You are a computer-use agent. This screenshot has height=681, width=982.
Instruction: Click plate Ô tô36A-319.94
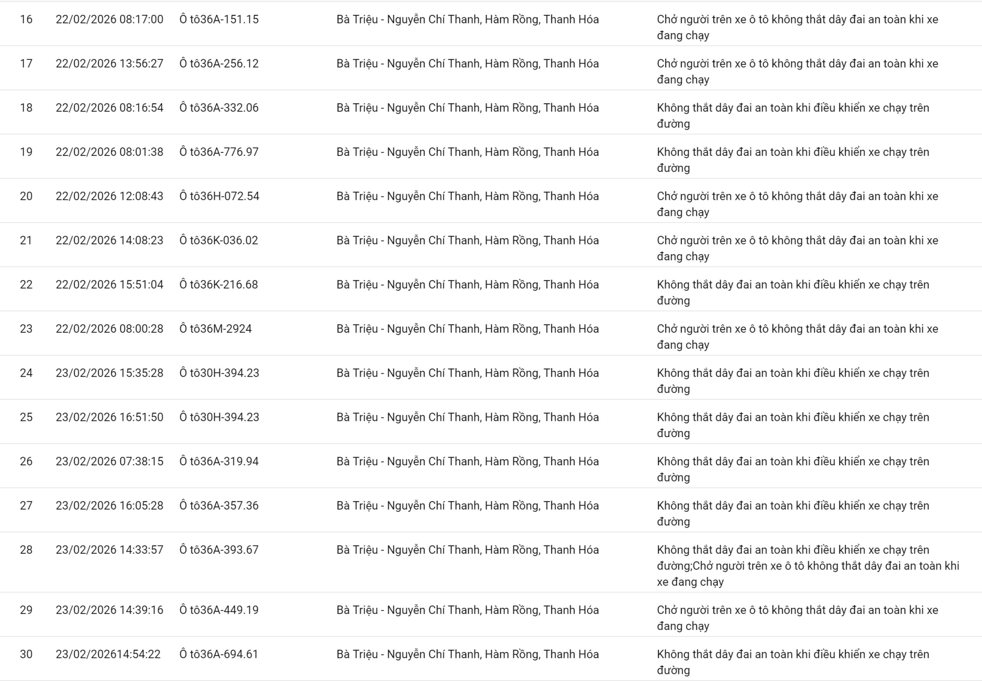click(x=219, y=462)
